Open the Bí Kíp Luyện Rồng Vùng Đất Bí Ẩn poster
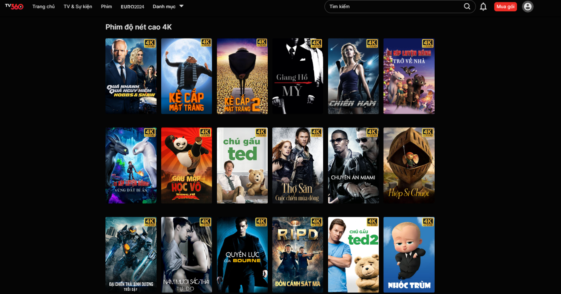 pos(131,165)
